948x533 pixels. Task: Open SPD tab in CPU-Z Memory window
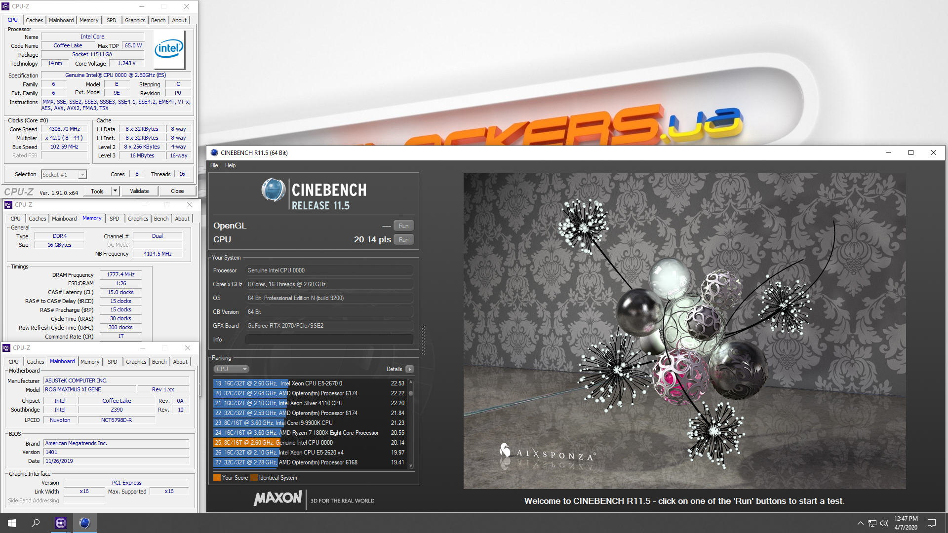[115, 219]
